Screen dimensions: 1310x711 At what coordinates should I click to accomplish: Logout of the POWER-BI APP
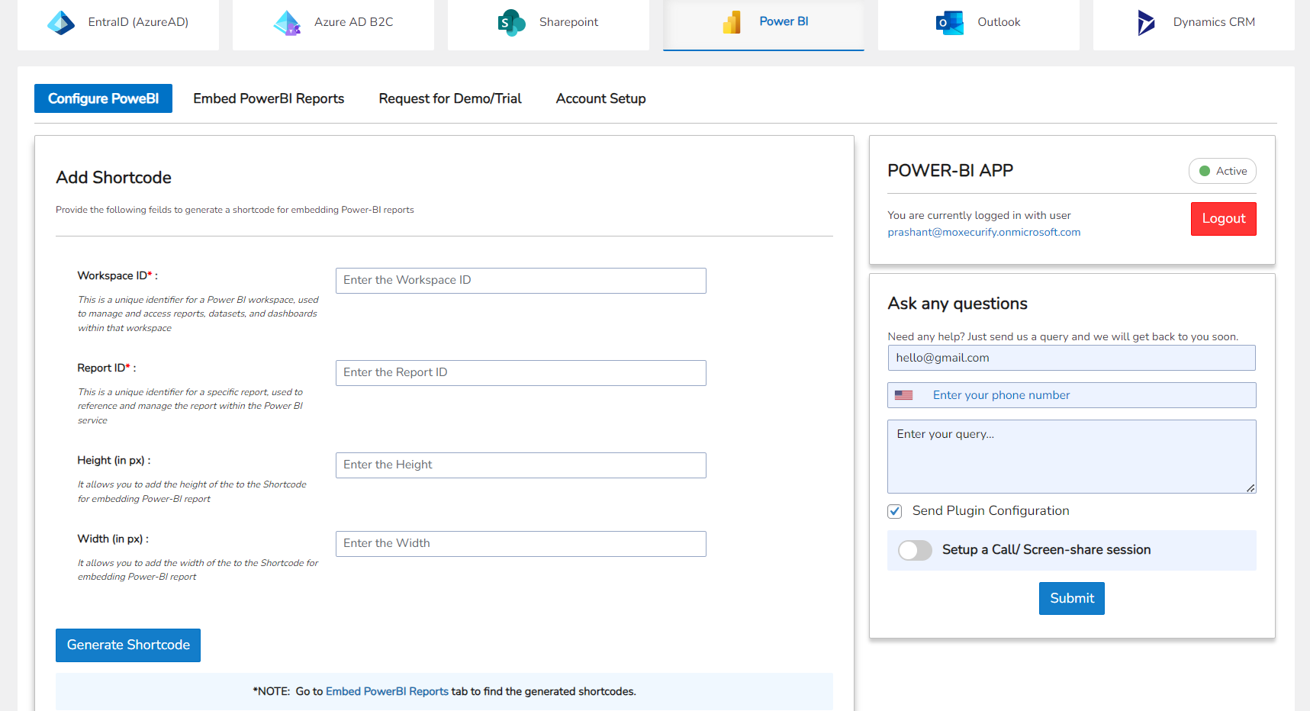pos(1223,218)
